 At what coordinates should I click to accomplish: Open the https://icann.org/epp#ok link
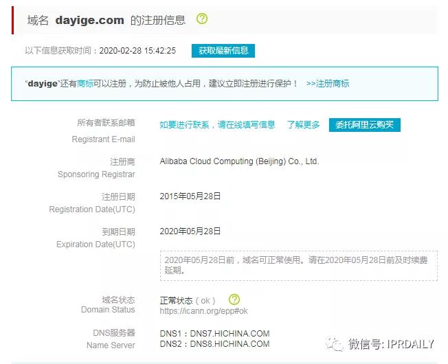203,311
